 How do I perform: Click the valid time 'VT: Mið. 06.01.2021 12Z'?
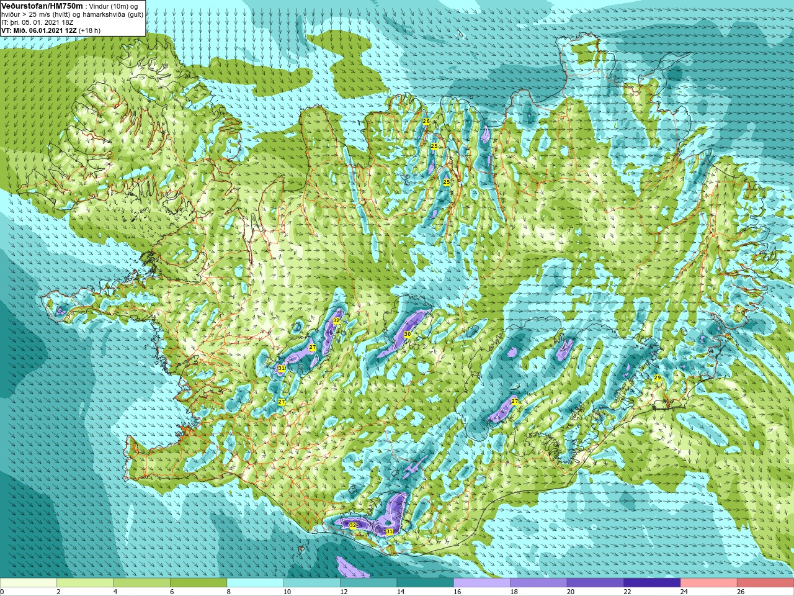tap(39, 30)
